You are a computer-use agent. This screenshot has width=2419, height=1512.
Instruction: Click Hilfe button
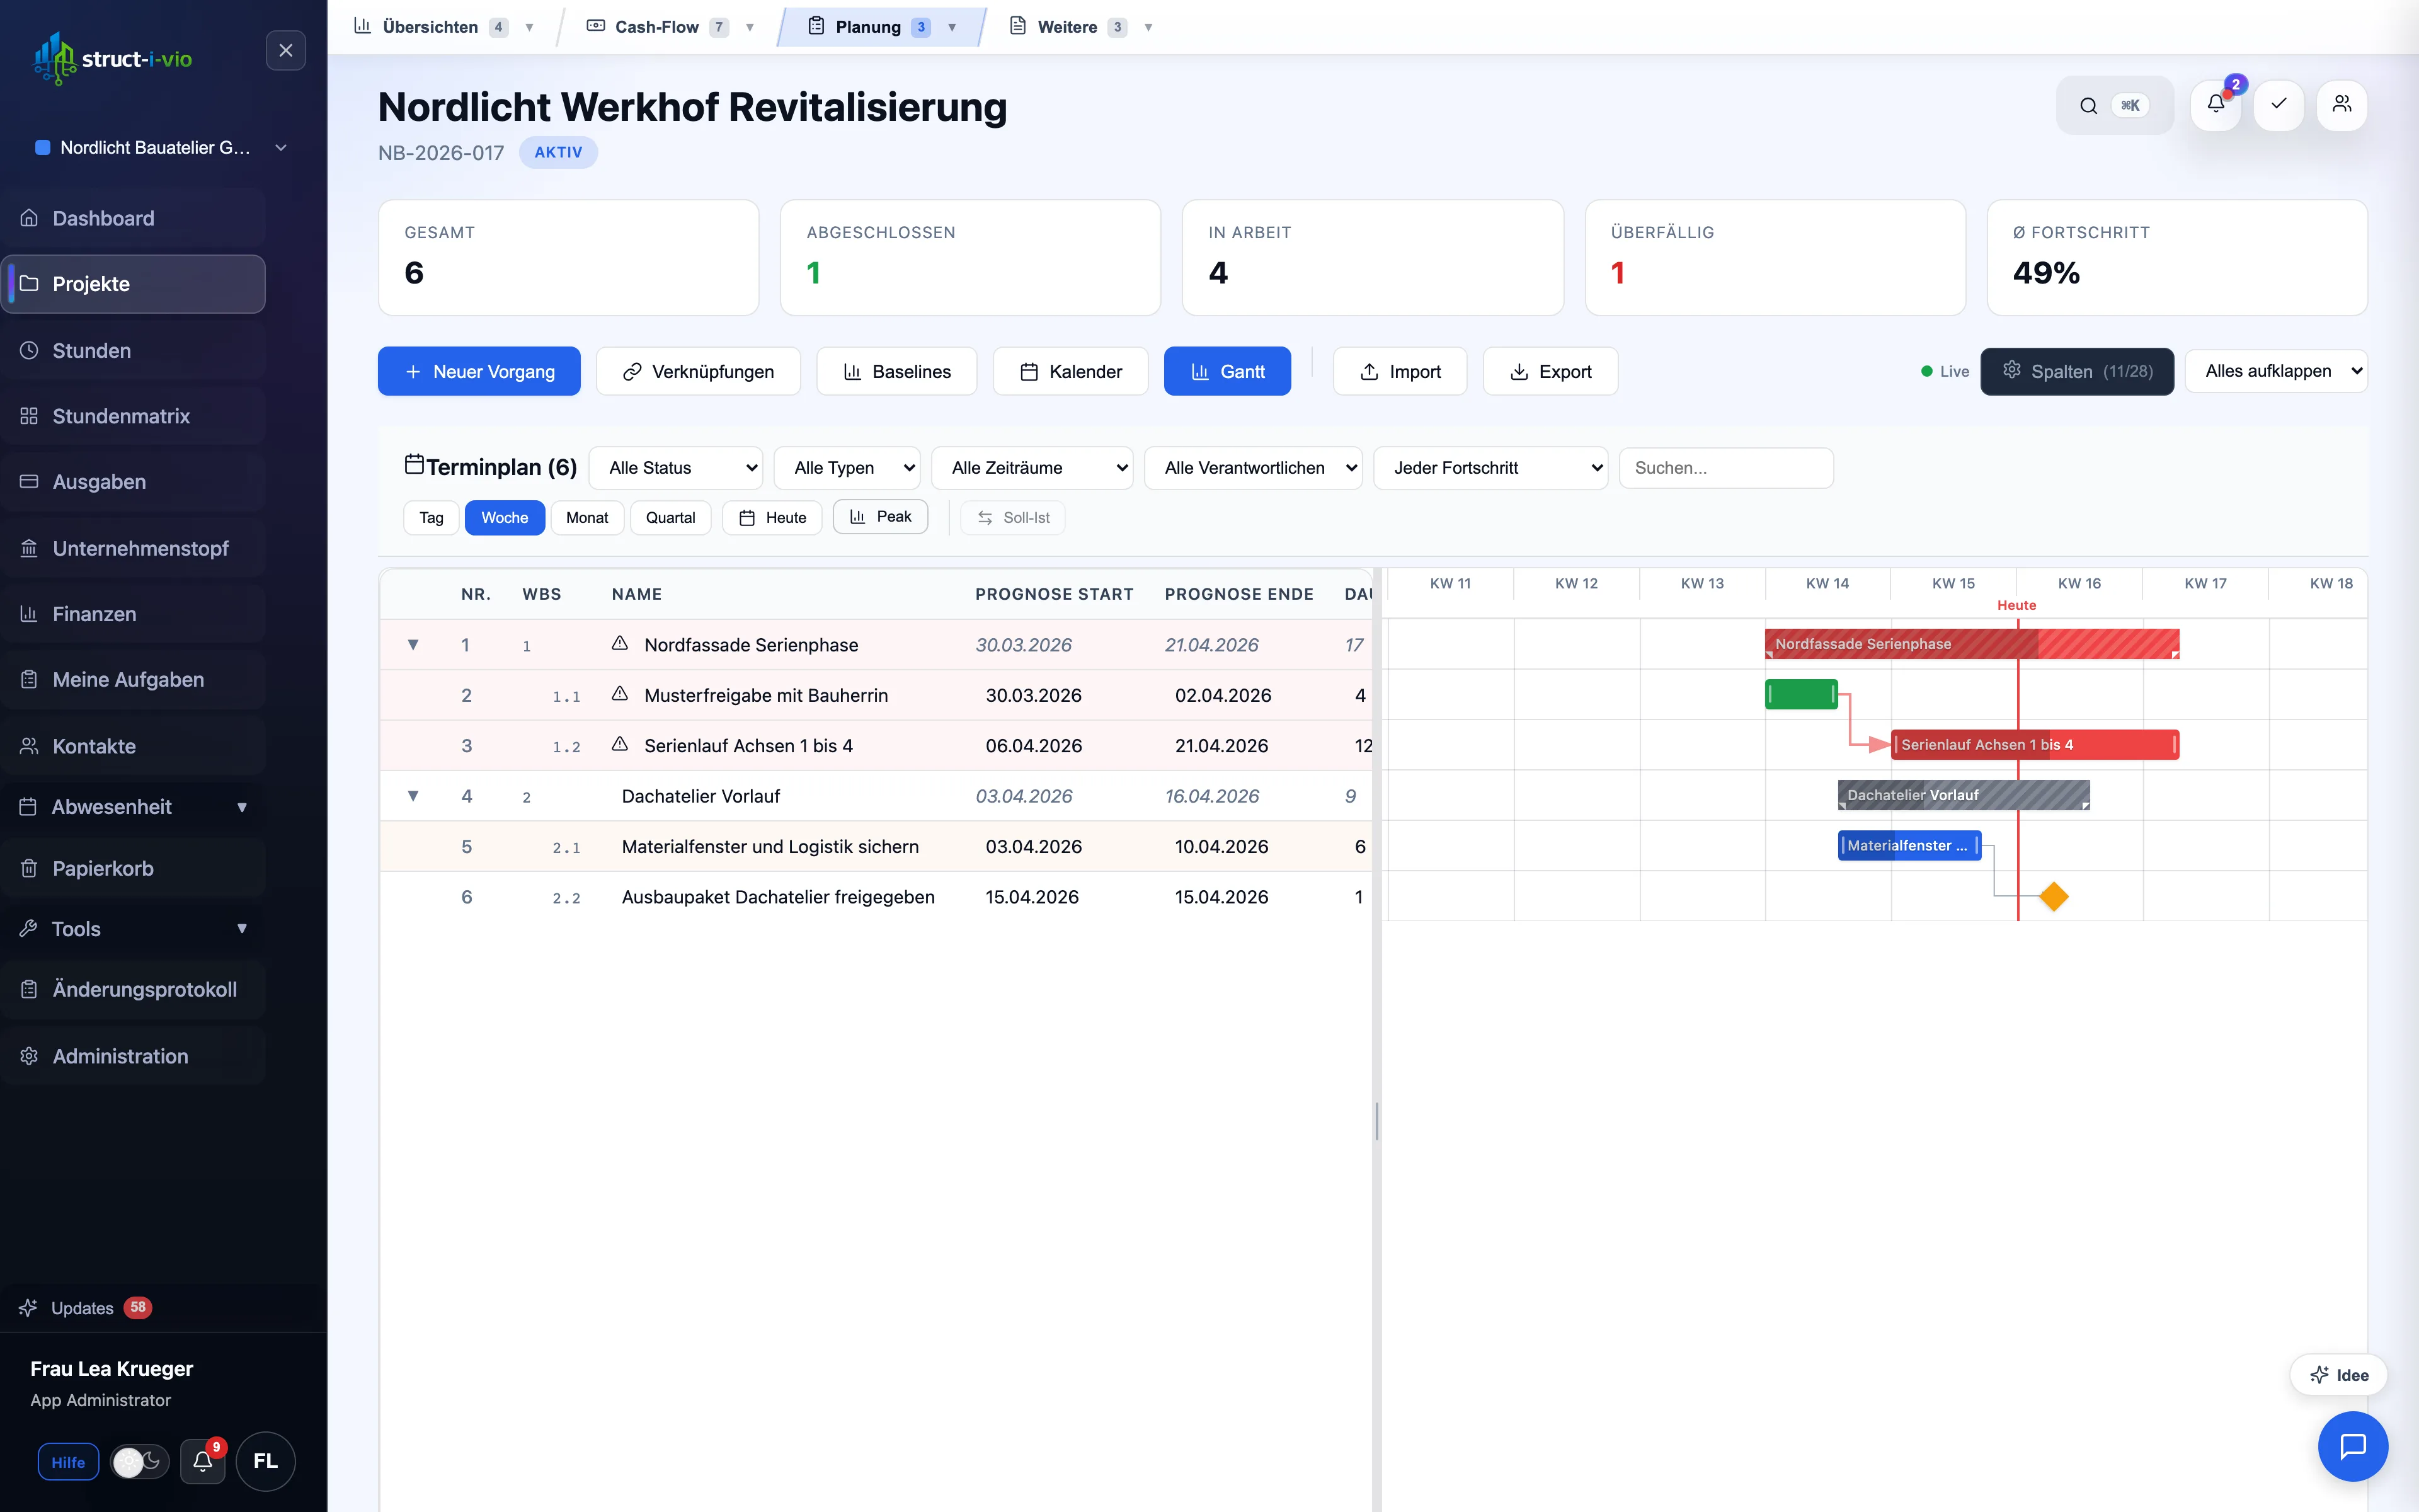click(68, 1462)
